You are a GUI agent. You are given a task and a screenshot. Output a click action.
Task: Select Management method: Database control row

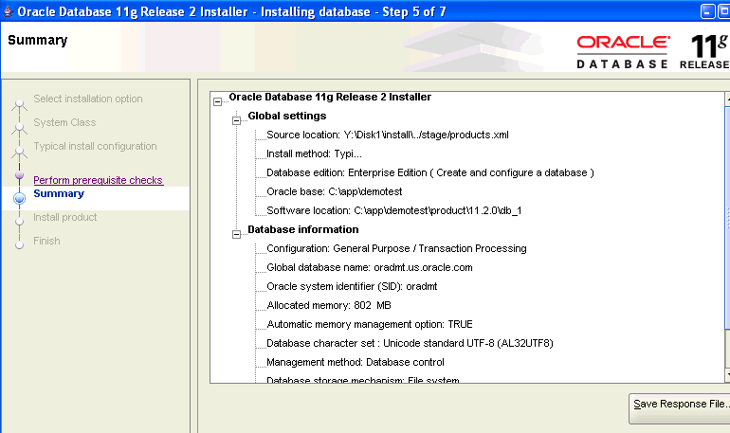pos(356,362)
